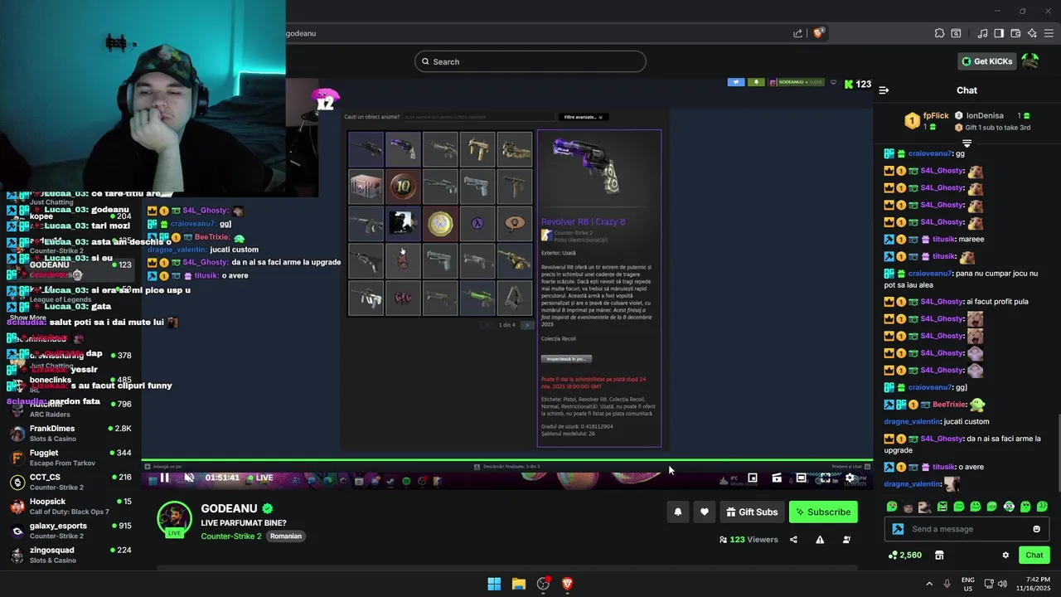Image resolution: width=1061 pixels, height=597 pixels.
Task: Click the green Subscribe button
Action: coord(823,512)
